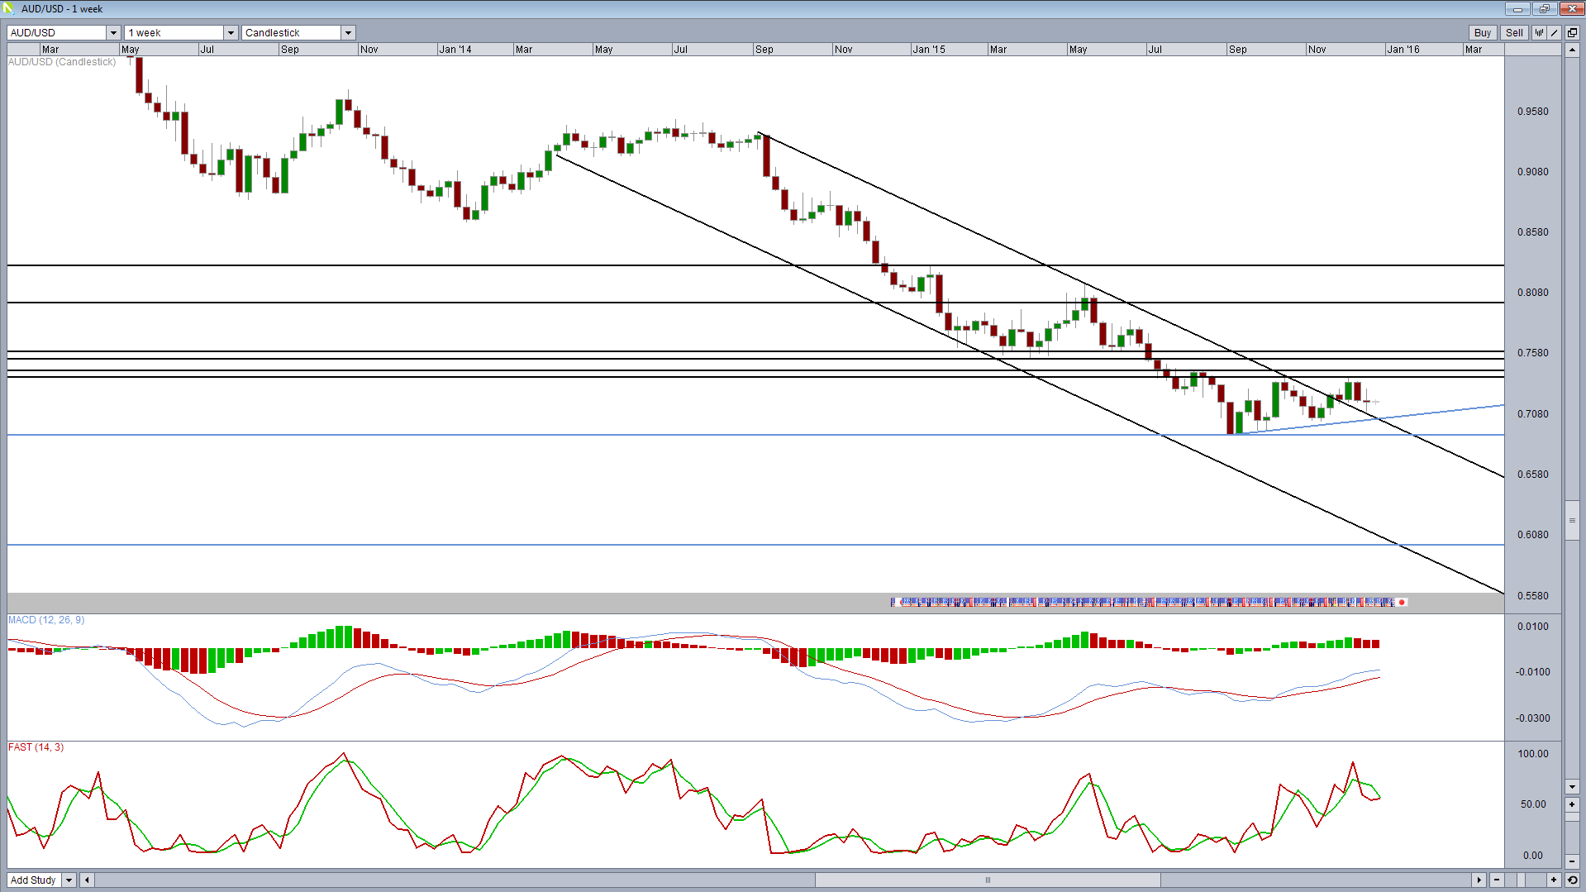Click the Jan '14 time axis label

click(x=455, y=50)
